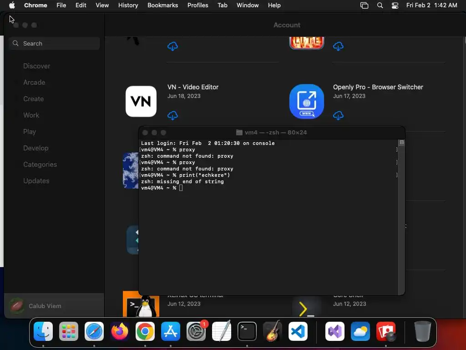This screenshot has width=466, height=350.
Task: Open the File menu
Action: point(61,5)
